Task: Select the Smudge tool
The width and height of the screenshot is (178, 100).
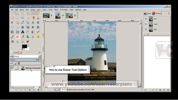Action: click(23, 41)
